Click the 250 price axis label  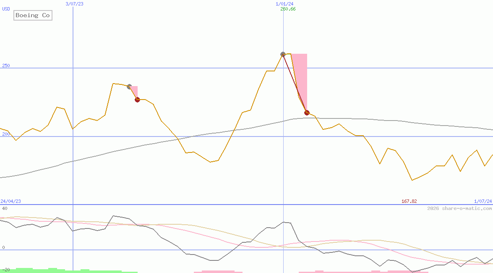5,66
